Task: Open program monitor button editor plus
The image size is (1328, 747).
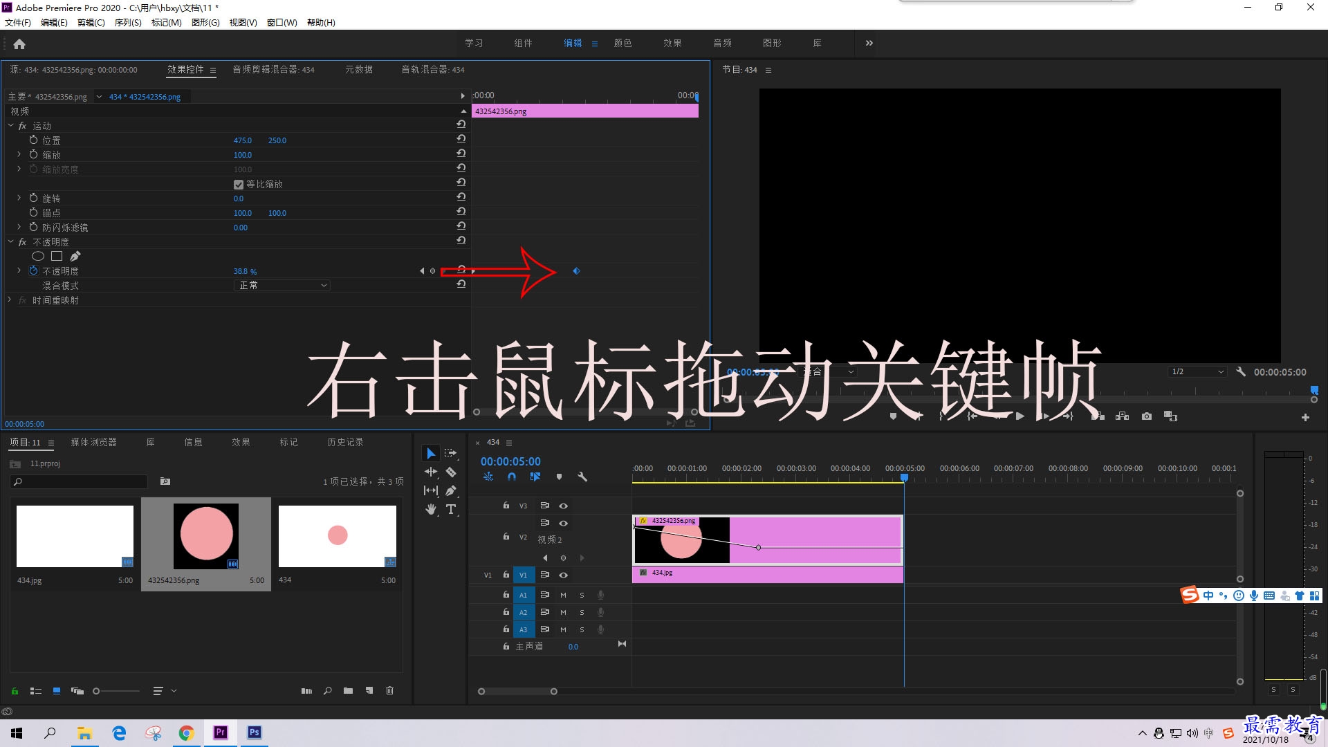Action: [1305, 417]
